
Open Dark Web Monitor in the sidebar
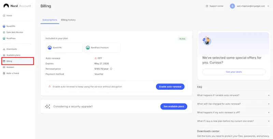point(14,32)
